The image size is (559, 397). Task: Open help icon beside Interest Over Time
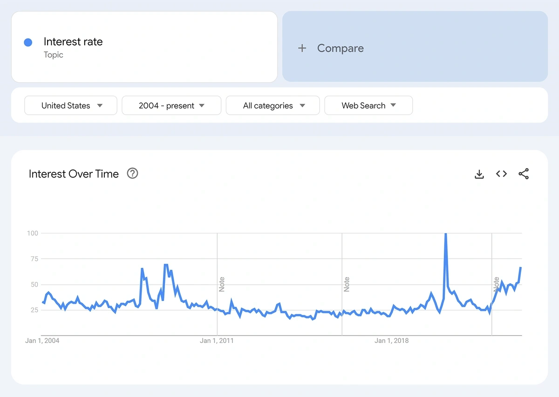133,174
